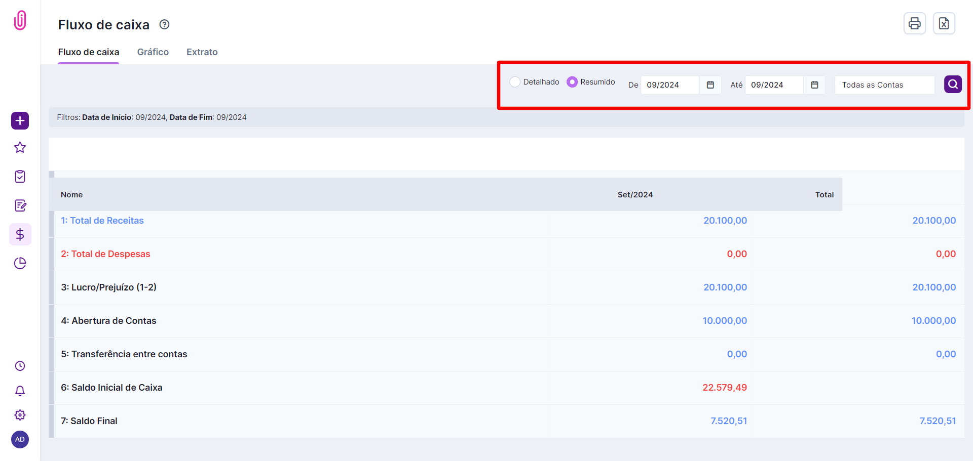This screenshot has width=973, height=461.
Task: Click the 3: Lucro/Prejuízo (1-2) row
Action: (507, 287)
